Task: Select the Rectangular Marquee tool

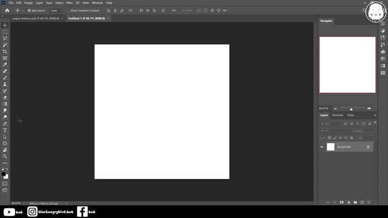Action: 5,32
